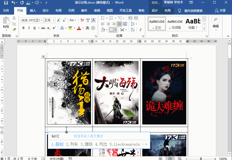Screen dimensions: 232x160
Task: Toggle strikethrough formatting
Action: coord(43,28)
